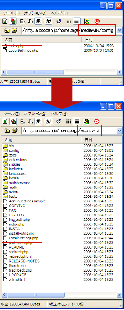The width and height of the screenshot is (124, 310).
Task: Click change folder icon beside /mediawiki path box
Action: (x=15, y=131)
